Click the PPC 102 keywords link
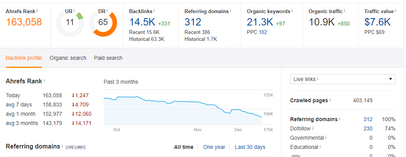The height and width of the screenshot is (157, 406). tap(263, 32)
